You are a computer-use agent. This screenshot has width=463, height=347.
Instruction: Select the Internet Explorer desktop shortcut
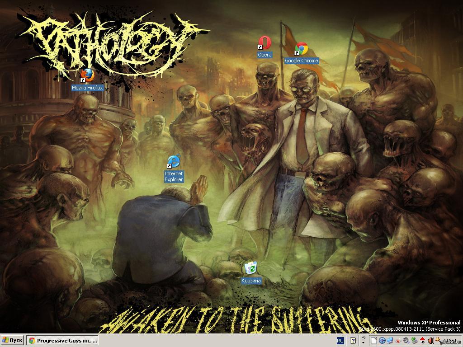pos(174,161)
